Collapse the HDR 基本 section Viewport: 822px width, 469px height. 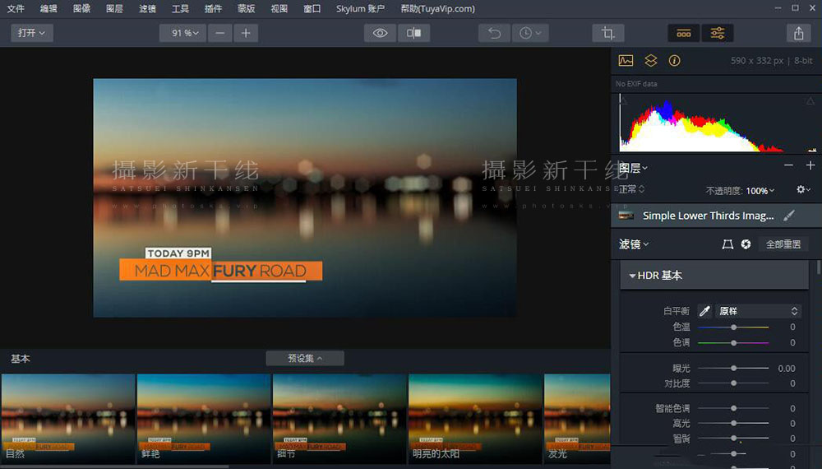714,276
